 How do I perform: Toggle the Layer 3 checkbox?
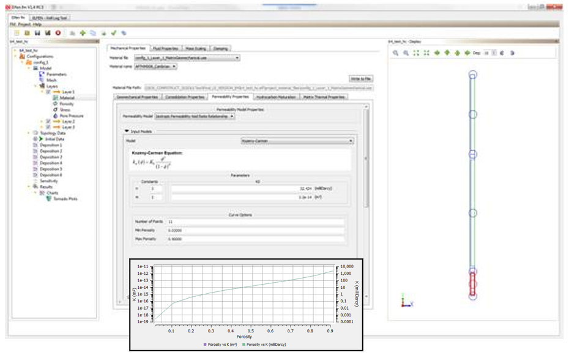point(48,127)
